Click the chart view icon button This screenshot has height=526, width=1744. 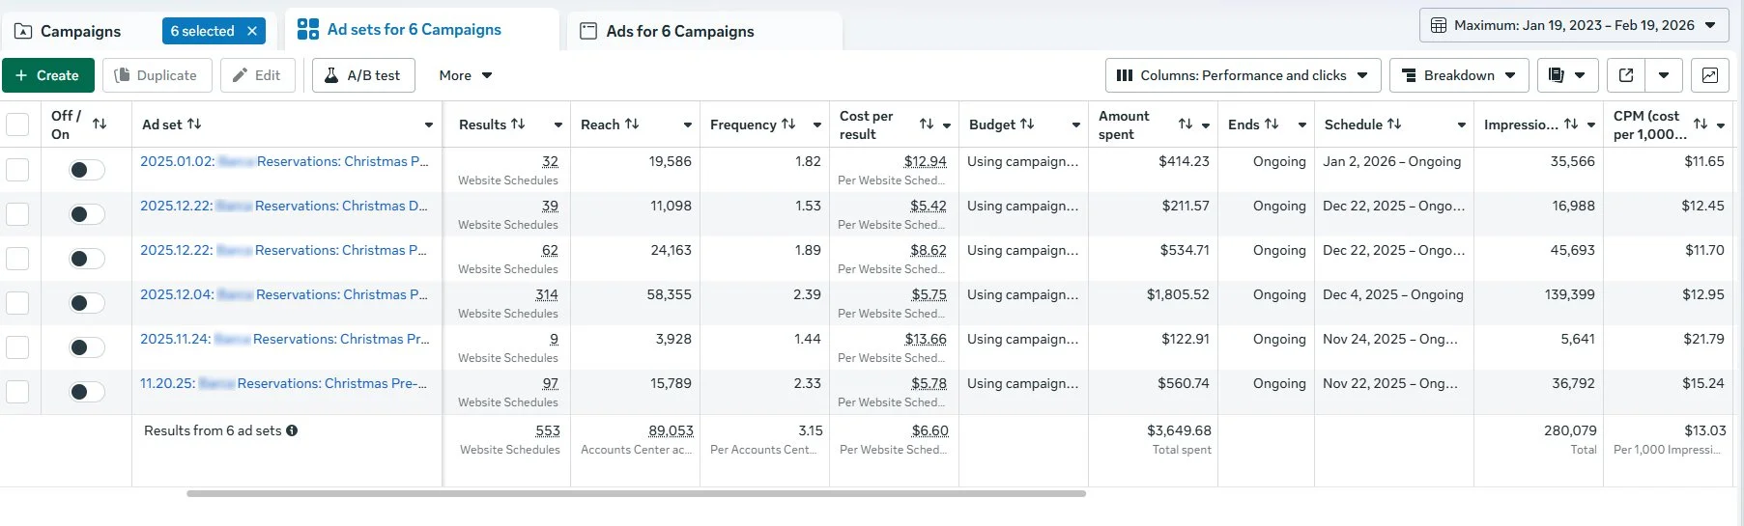pos(1710,75)
